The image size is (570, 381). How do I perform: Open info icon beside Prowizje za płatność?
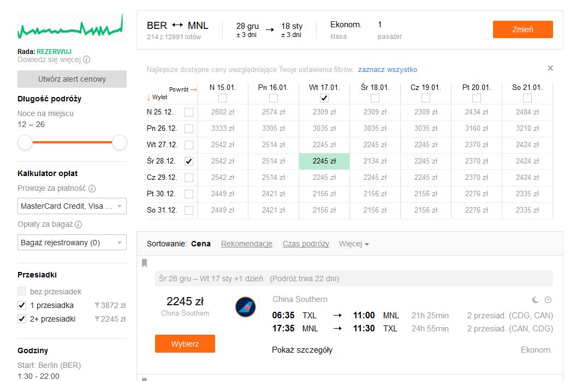point(92,189)
